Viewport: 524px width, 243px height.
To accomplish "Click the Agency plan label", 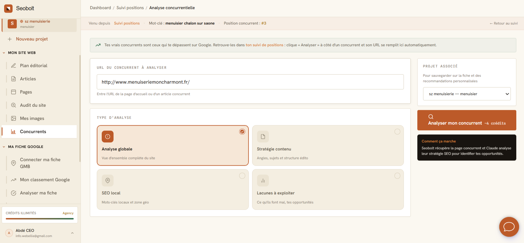I will tap(68, 213).
